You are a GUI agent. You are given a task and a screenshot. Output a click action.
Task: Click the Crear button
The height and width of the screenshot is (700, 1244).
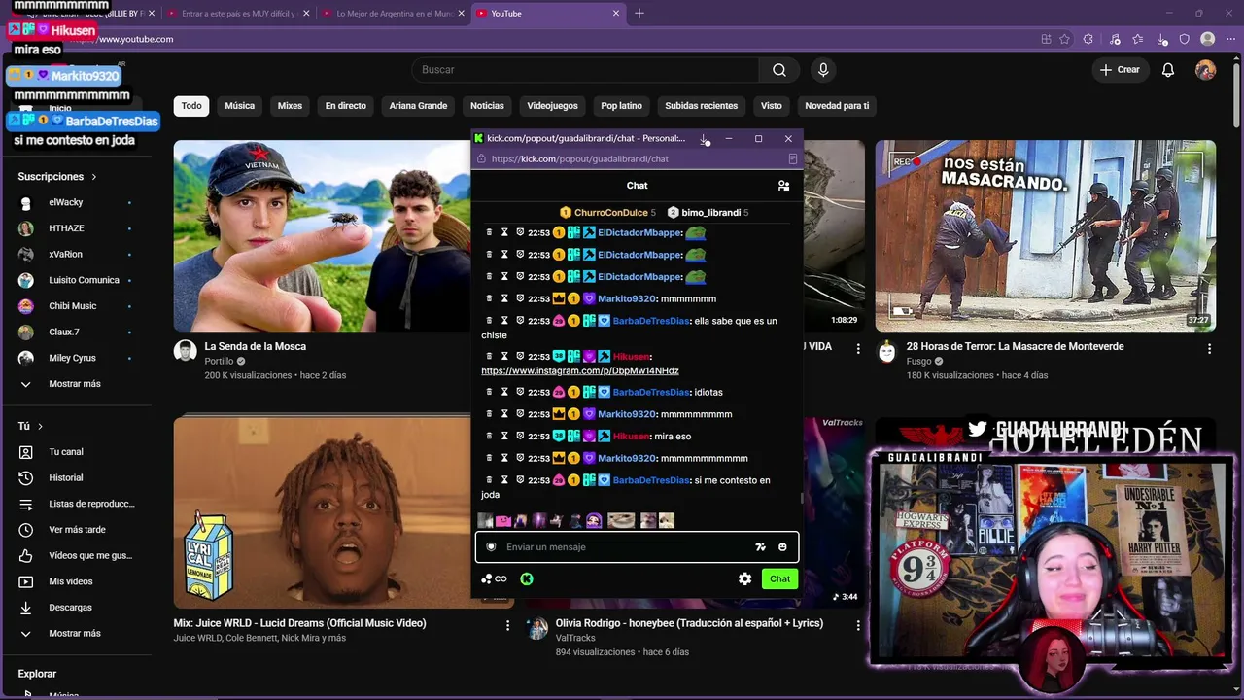point(1120,70)
